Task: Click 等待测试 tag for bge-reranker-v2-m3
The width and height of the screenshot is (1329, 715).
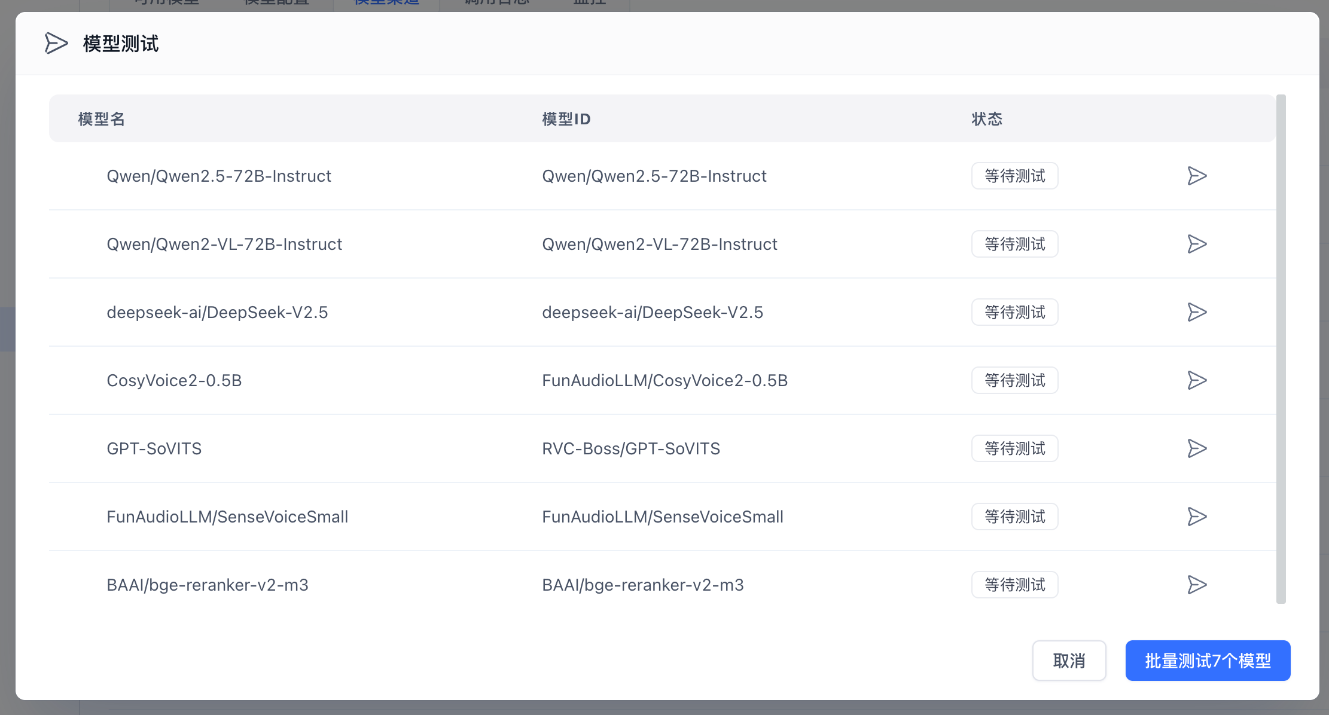Action: [1014, 585]
